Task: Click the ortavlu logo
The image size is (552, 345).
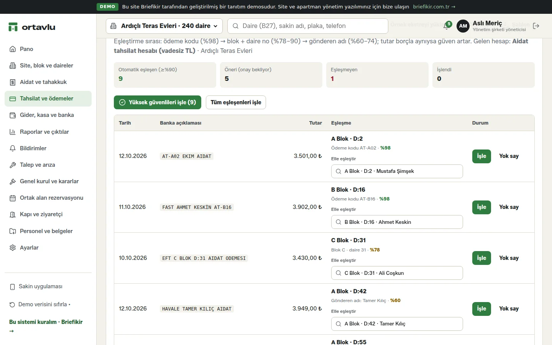Action: pos(32,27)
